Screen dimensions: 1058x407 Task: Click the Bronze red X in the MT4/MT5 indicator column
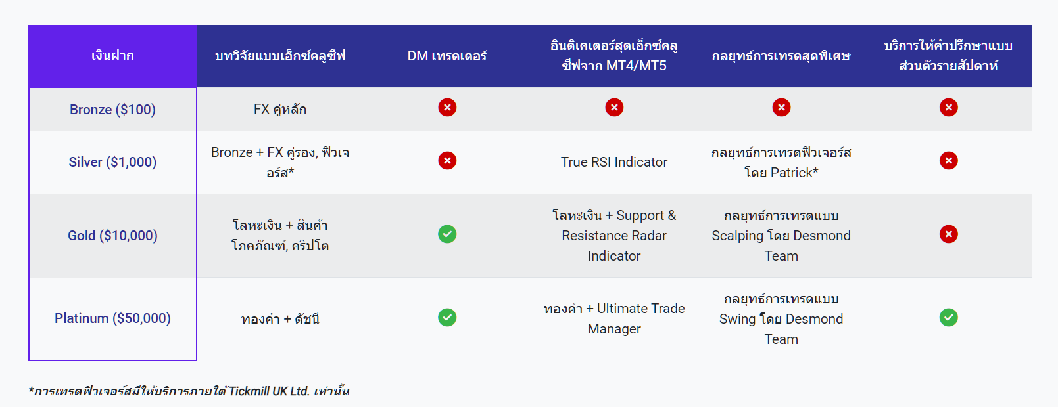(x=614, y=108)
